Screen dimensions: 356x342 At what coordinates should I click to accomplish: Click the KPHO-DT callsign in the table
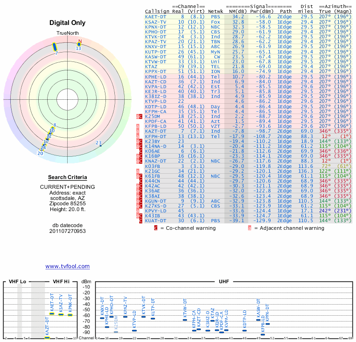156,32
